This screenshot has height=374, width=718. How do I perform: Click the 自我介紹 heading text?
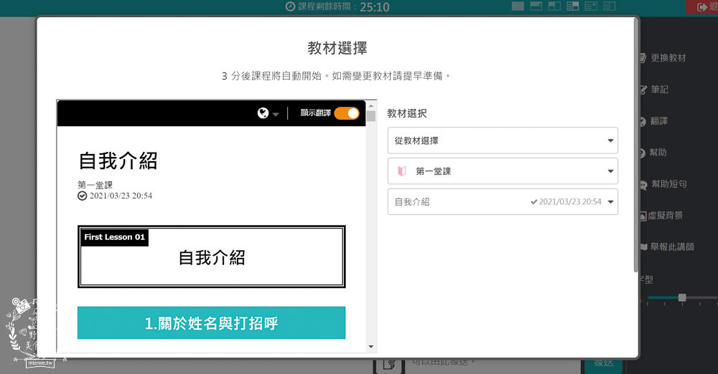[118, 161]
